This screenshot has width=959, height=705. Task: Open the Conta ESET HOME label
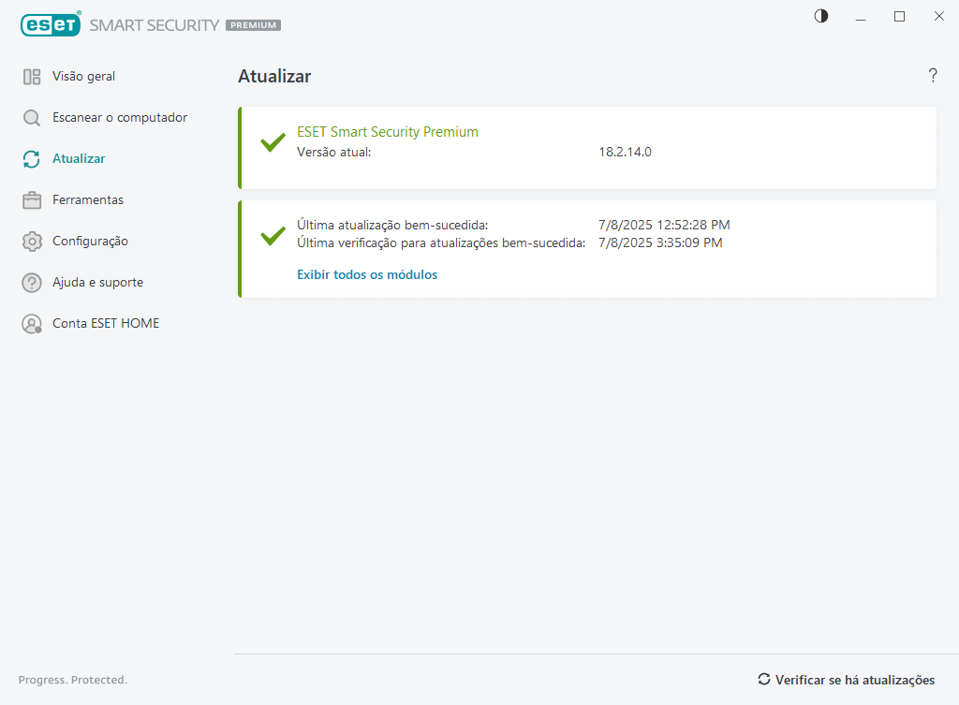[x=106, y=324]
